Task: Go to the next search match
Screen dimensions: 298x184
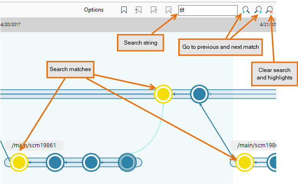Action: [258, 10]
